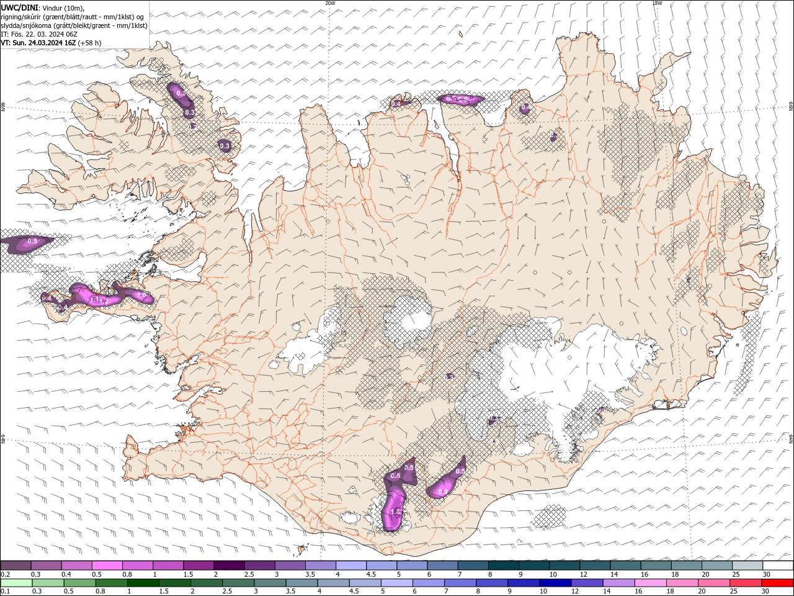This screenshot has width=794, height=596.
Task: Pick the rain scale swatch between 0.3 and 0.5
Action: (48, 583)
